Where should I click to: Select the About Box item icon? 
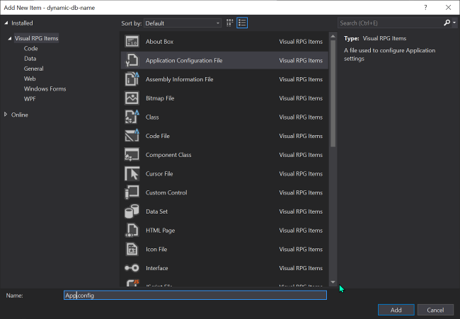(132, 42)
